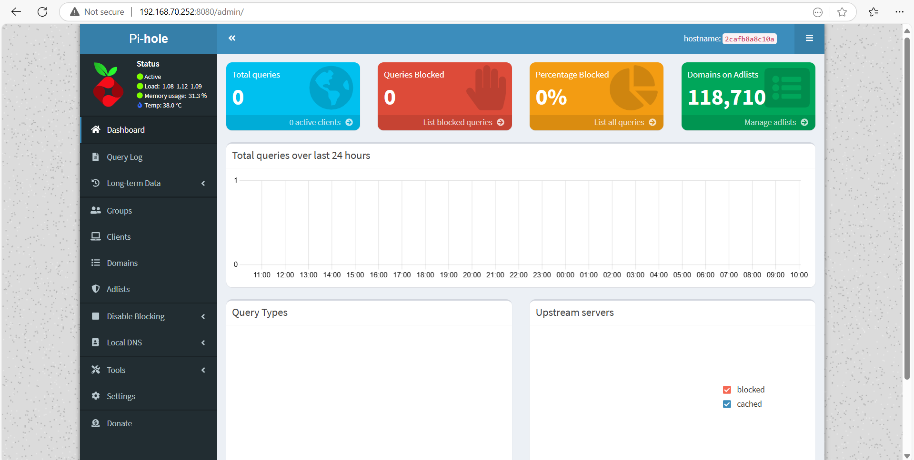914x460 pixels.
Task: Click the browser address bar
Action: click(429, 12)
